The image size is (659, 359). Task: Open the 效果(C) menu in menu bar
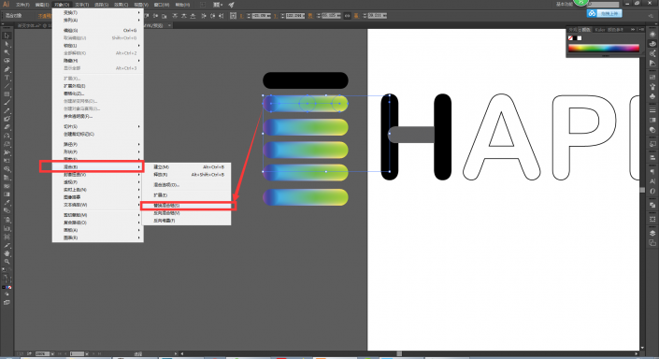pos(121,5)
